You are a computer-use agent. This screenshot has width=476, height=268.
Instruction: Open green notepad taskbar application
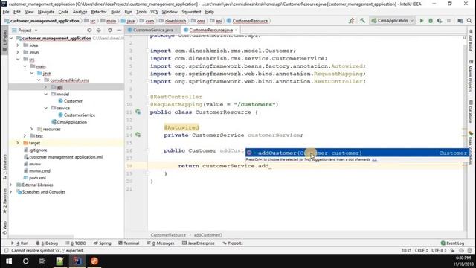tap(59, 261)
